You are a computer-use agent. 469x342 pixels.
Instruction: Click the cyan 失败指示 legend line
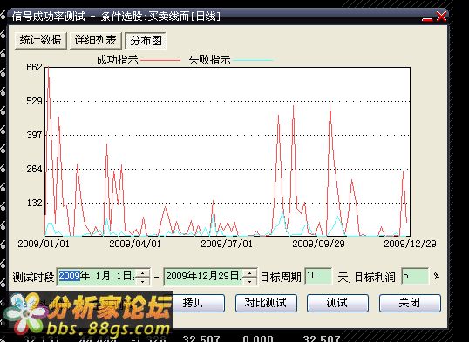(x=253, y=60)
